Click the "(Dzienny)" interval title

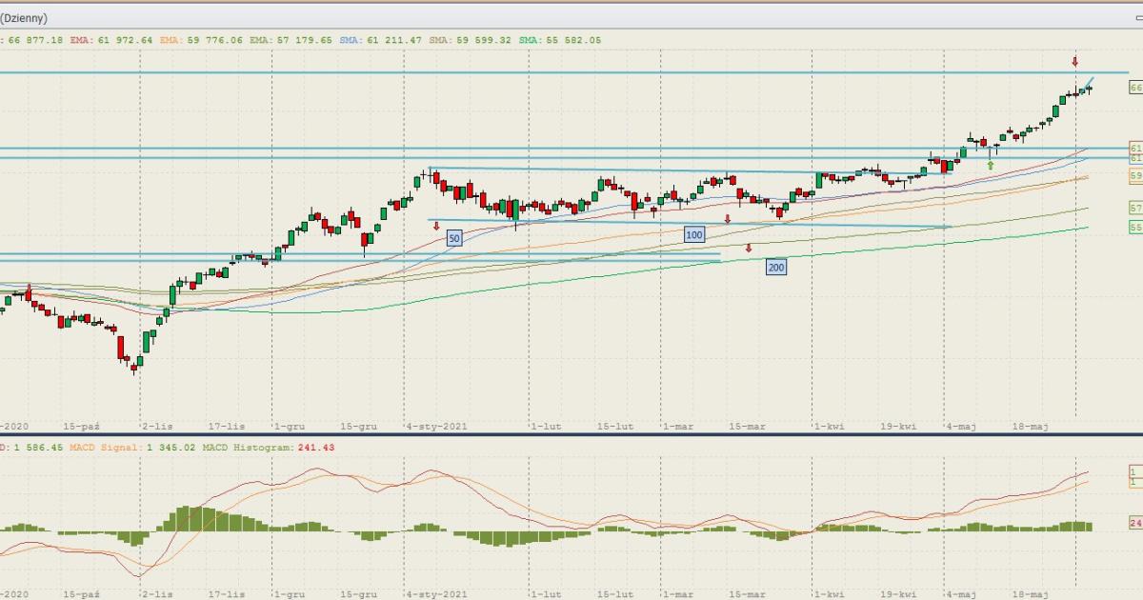[24, 18]
